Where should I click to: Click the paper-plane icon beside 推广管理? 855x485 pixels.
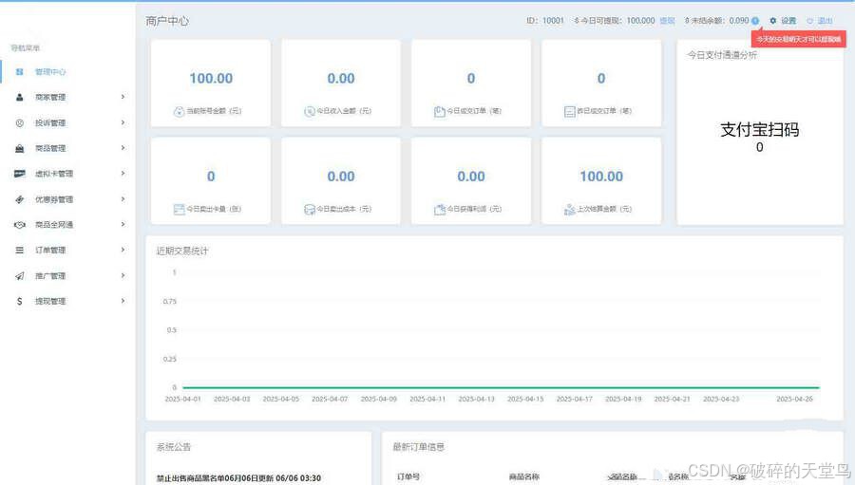click(x=20, y=276)
